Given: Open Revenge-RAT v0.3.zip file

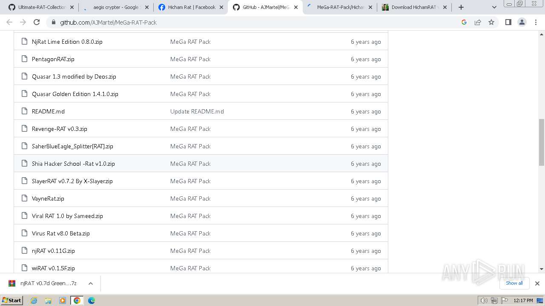Looking at the screenshot, I should tap(59, 129).
